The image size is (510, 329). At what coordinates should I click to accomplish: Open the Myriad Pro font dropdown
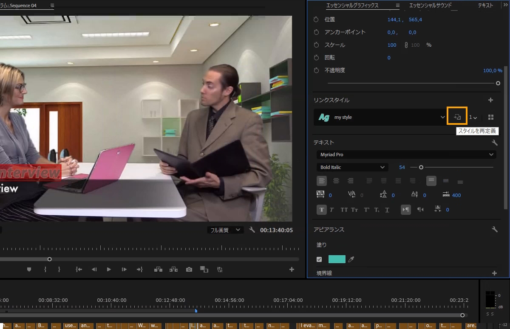[406, 155]
